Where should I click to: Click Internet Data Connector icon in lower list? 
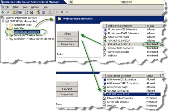(104, 98)
